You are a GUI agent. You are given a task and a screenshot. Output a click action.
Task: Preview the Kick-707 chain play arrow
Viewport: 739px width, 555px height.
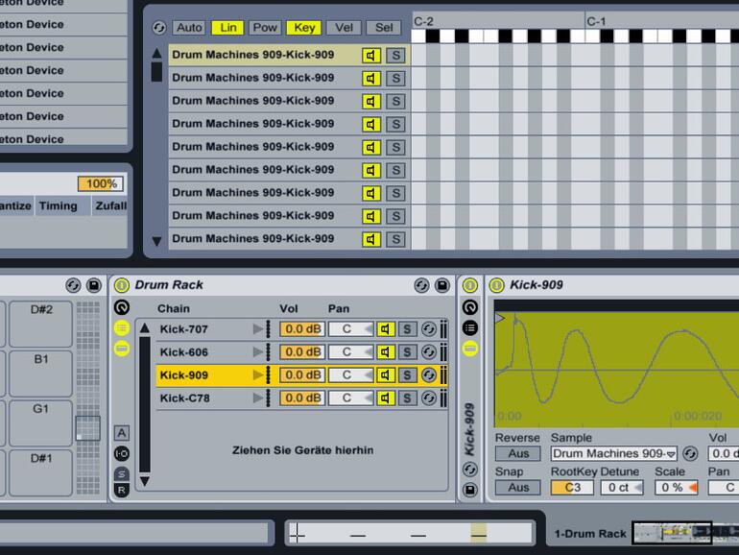(258, 329)
